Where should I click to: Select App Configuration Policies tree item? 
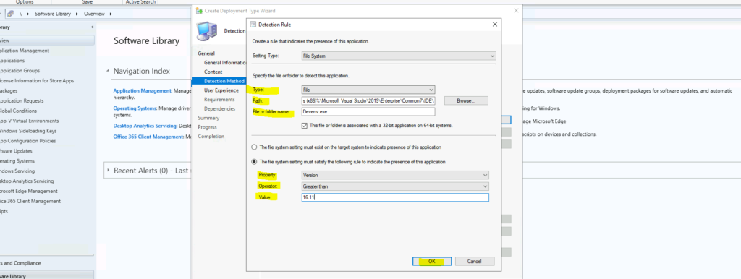click(x=27, y=141)
